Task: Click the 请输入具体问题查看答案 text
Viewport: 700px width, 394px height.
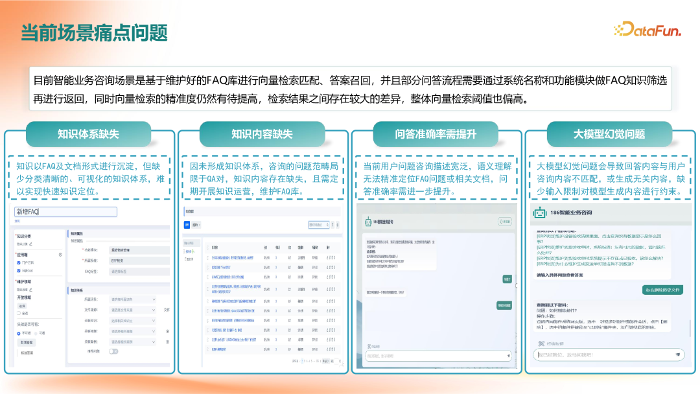Action: click(560, 275)
